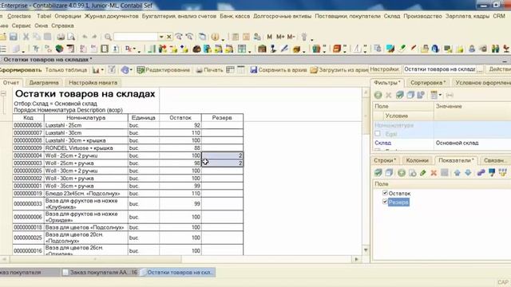Click the Только таблица button
This screenshot has height=287, width=511.
pyautogui.click(x=66, y=69)
